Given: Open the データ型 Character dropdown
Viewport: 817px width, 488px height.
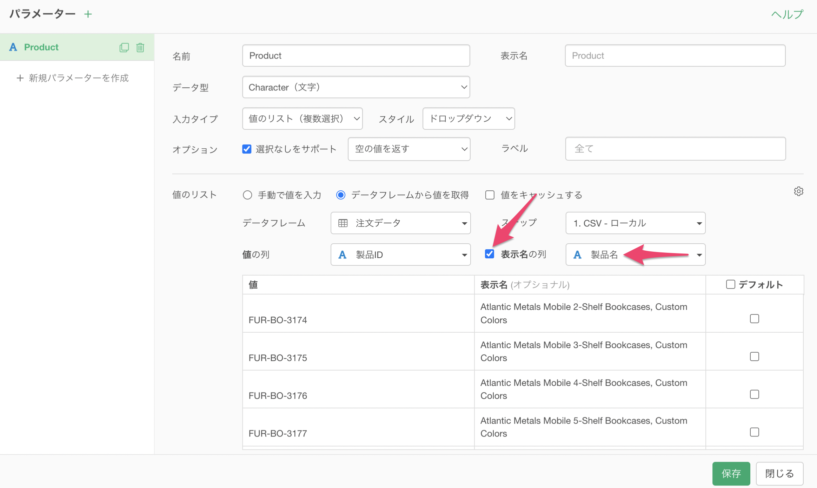Looking at the screenshot, I should click(x=356, y=87).
